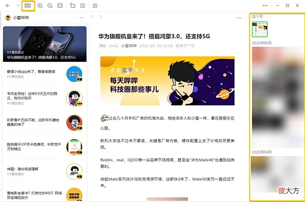Click the 9个朋友读过 label
Screen dimensions: 305x202
(x=15, y=103)
